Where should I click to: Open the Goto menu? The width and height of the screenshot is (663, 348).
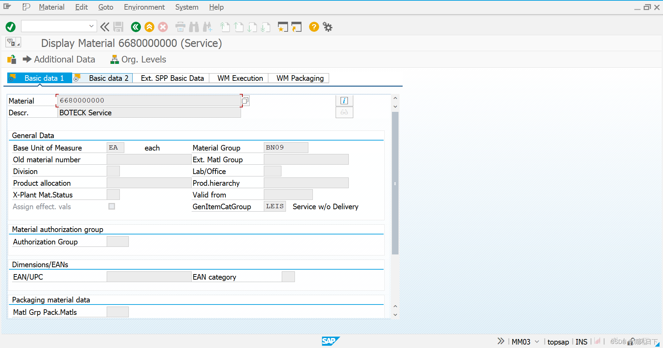tap(106, 7)
